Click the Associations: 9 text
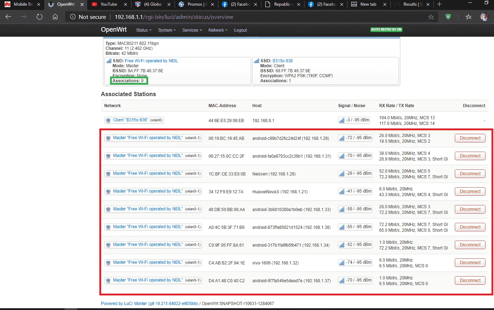This screenshot has width=494, height=310. (128, 81)
